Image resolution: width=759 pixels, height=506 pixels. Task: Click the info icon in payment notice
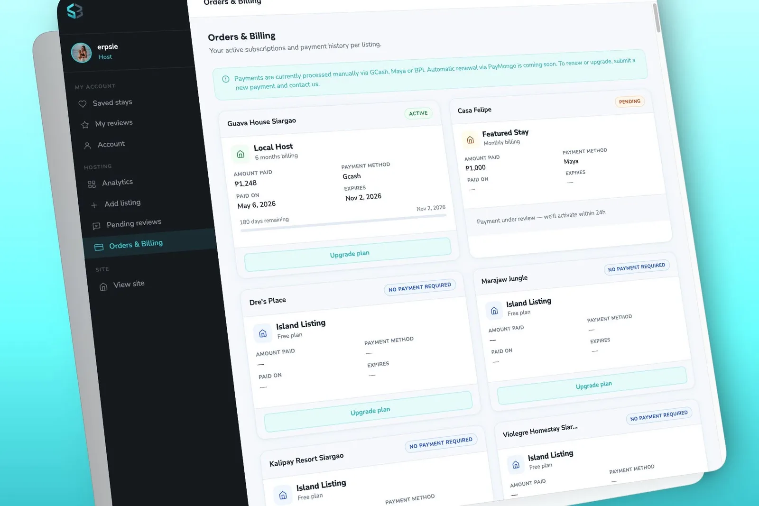tap(226, 79)
